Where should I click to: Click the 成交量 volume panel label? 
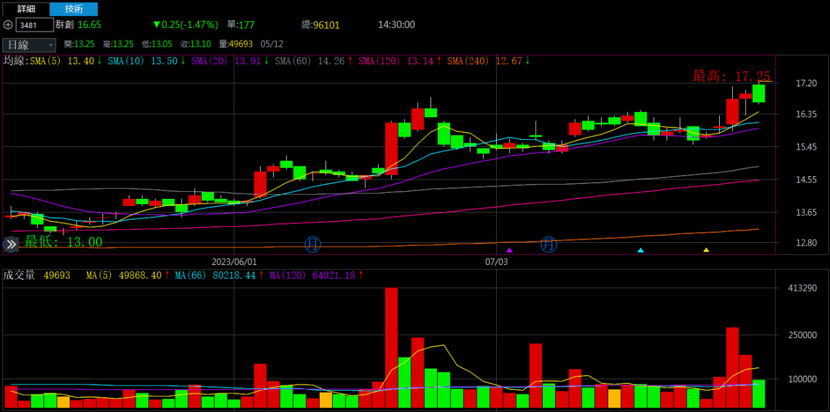(19, 275)
